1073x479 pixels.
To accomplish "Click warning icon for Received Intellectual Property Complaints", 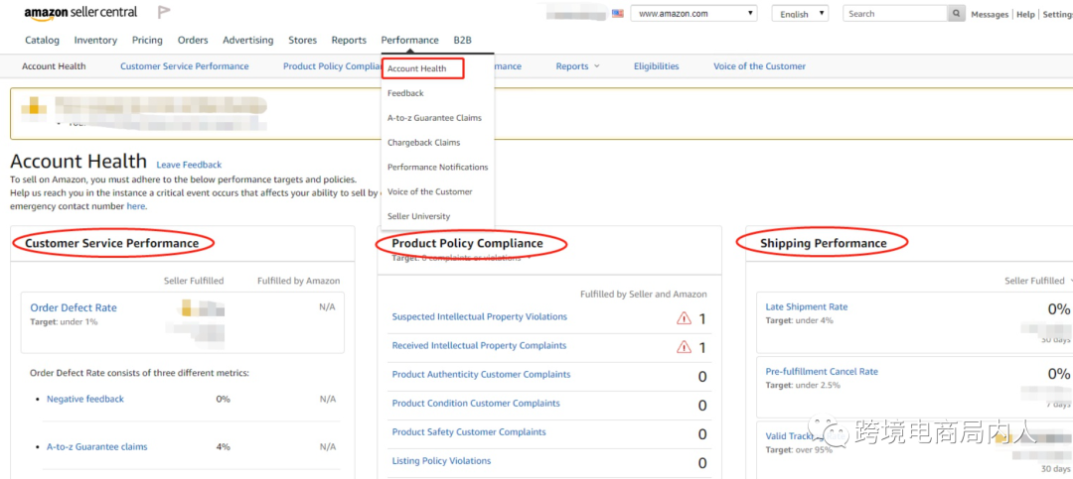I will (x=684, y=347).
